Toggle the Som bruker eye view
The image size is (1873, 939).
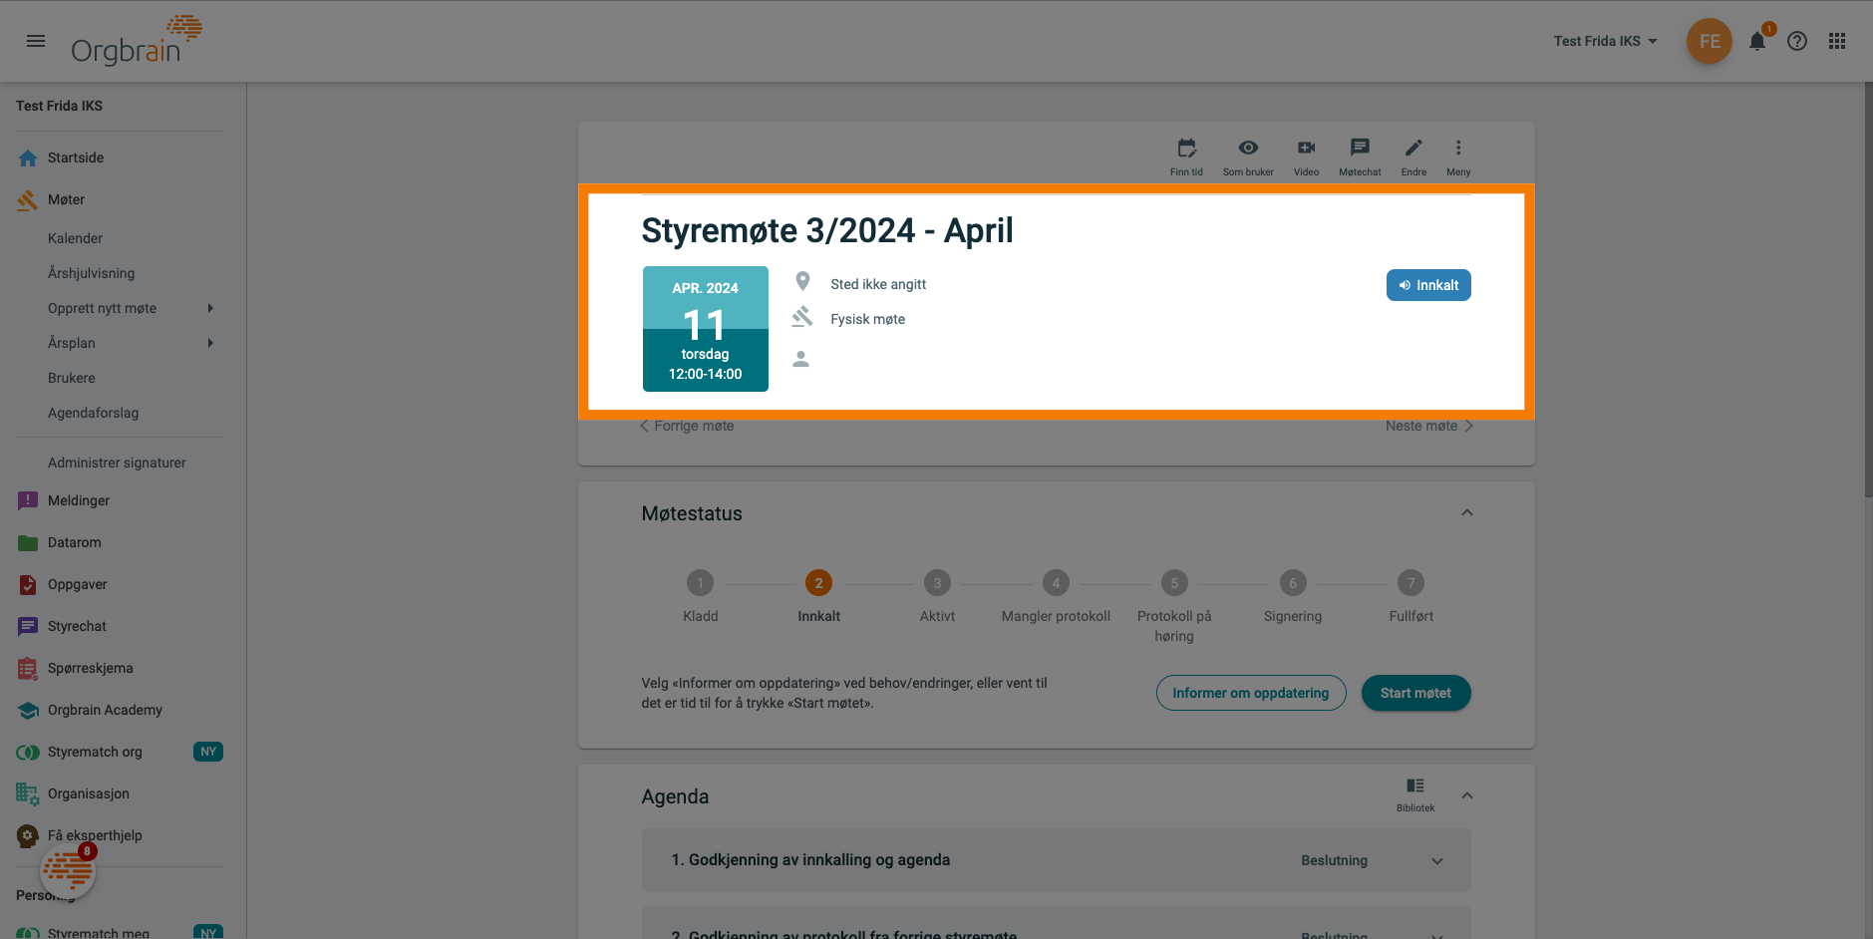(x=1248, y=149)
